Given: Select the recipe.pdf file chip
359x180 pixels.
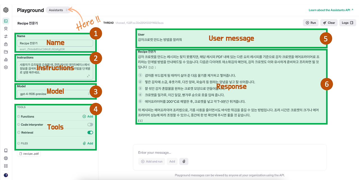Looking at the screenshot, I should click(29, 154).
